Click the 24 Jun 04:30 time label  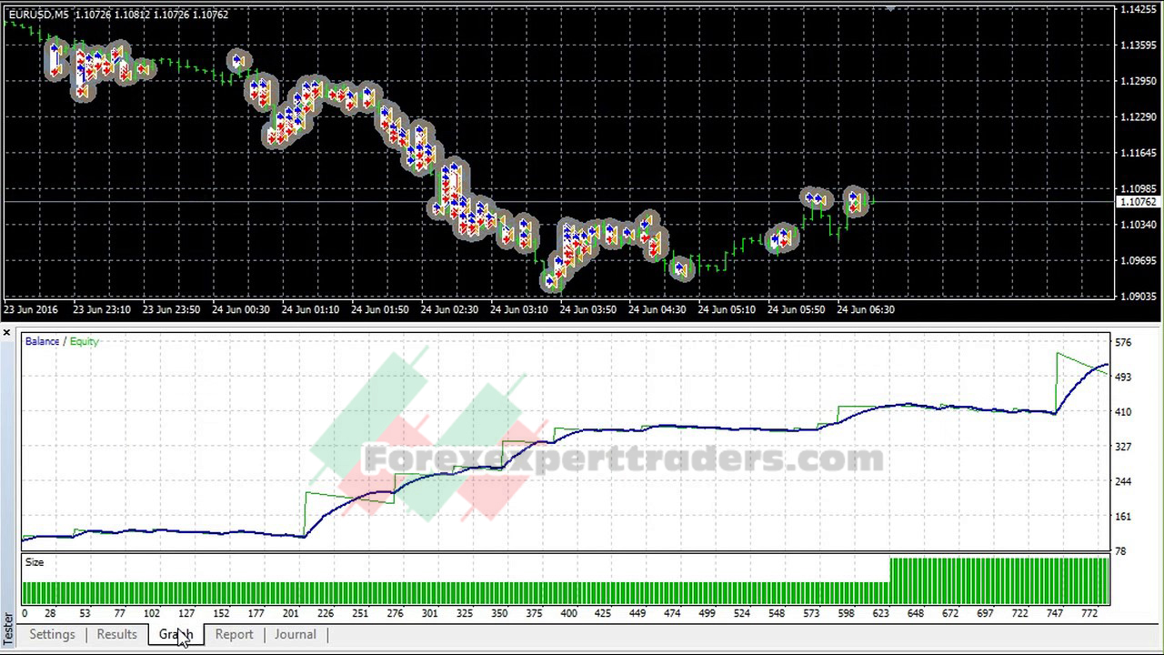click(657, 309)
